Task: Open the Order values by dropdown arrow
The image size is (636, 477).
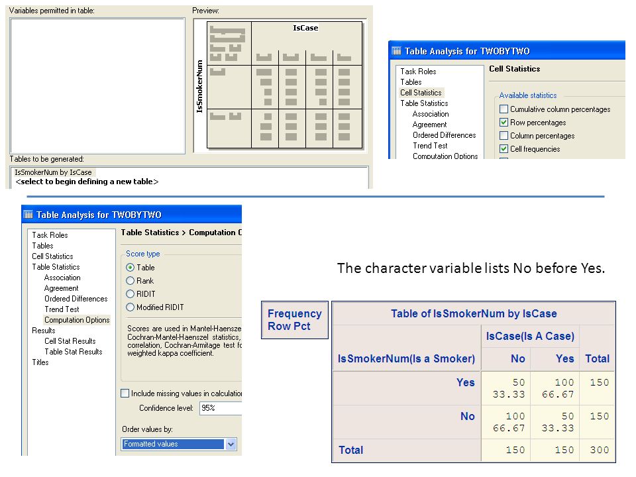Action: tap(231, 444)
